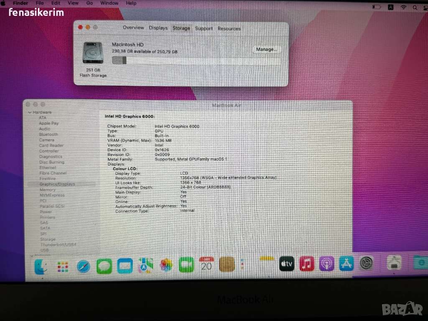Select USB in the hardware sidebar
The image size is (428, 321).
44,250
